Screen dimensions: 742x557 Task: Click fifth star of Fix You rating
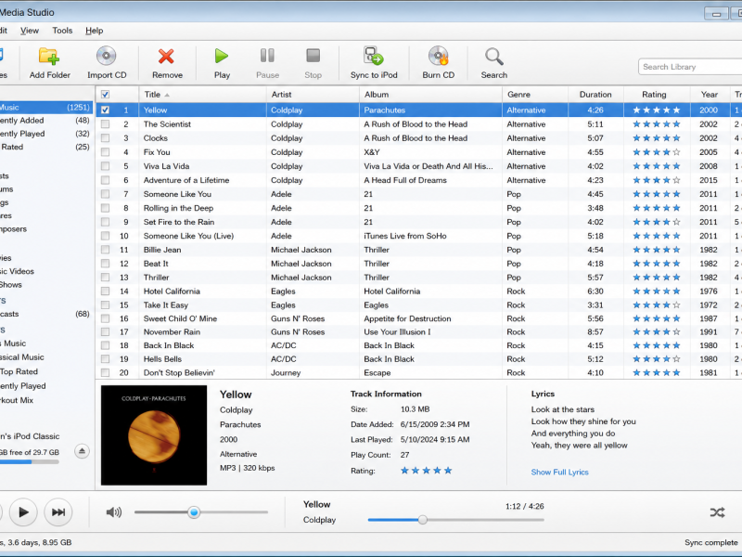[676, 152]
